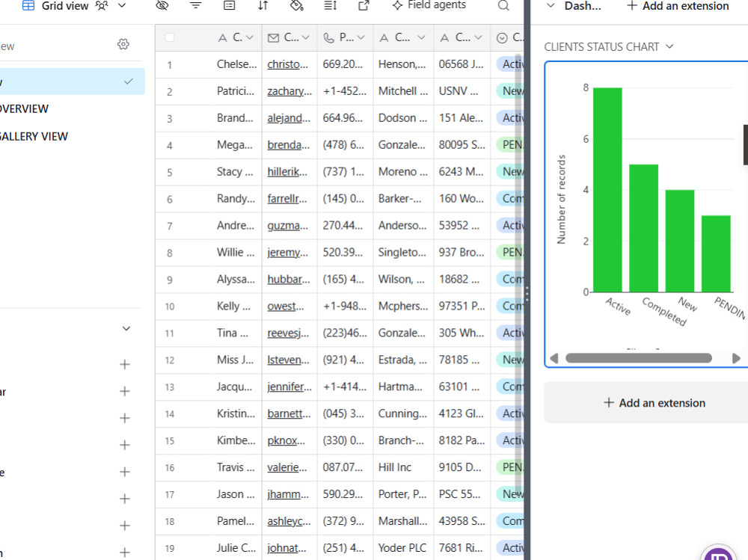Select address cell 'PSC 55...' in row 17

tap(462, 494)
